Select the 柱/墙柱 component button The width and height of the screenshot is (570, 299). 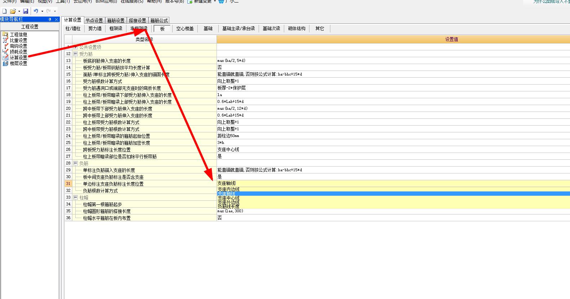73,28
